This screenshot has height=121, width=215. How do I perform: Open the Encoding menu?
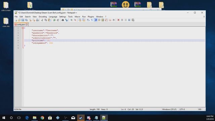43,16
